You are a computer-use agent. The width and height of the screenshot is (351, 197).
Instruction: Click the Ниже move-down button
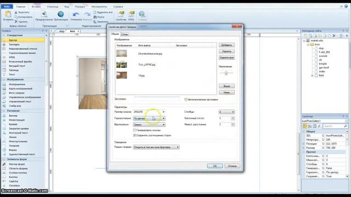227,92
